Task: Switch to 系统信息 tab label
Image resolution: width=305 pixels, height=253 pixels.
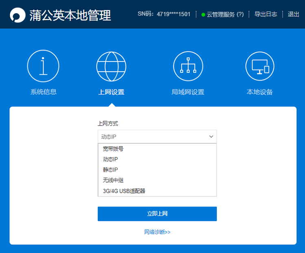Action: coord(44,92)
